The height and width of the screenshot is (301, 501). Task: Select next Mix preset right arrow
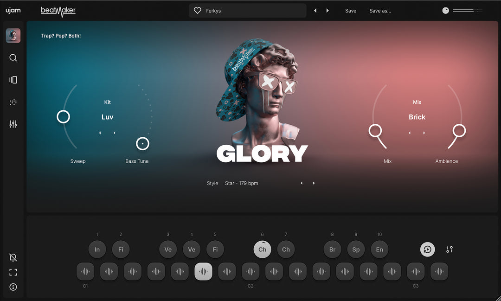coord(424,133)
